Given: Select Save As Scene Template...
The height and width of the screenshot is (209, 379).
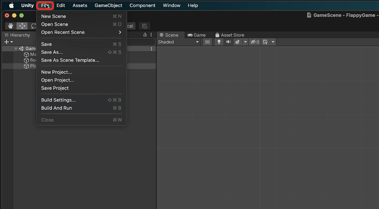Looking at the screenshot, I should pos(81,60).
